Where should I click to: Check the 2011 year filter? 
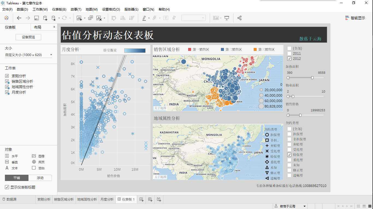pos(289,54)
